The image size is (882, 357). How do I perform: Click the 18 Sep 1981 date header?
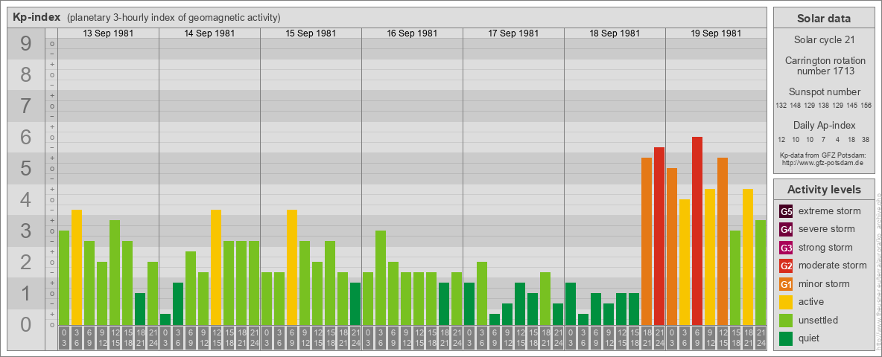click(615, 33)
